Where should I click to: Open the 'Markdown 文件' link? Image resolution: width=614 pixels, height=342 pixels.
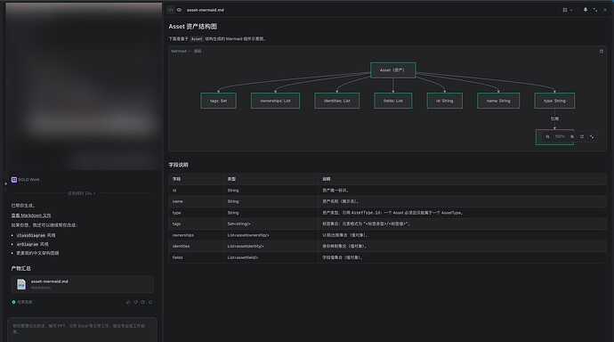[31, 215]
